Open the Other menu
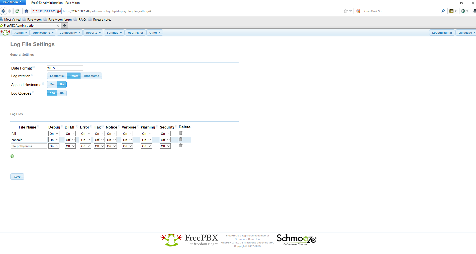 [155, 33]
